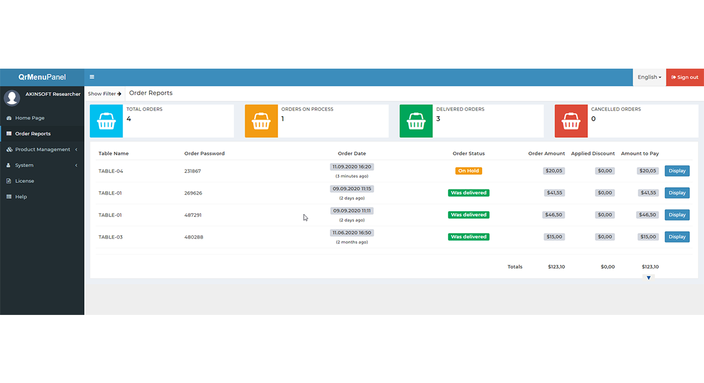Display order 480288 for TABLE-03
Image resolution: width=704 pixels, height=383 pixels.
click(x=677, y=237)
